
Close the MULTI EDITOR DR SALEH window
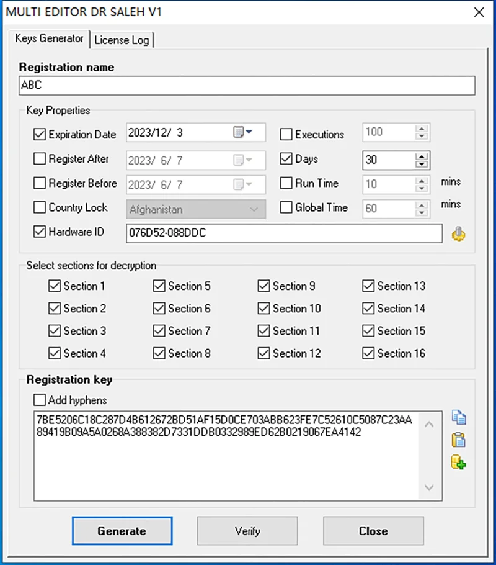pos(479,12)
